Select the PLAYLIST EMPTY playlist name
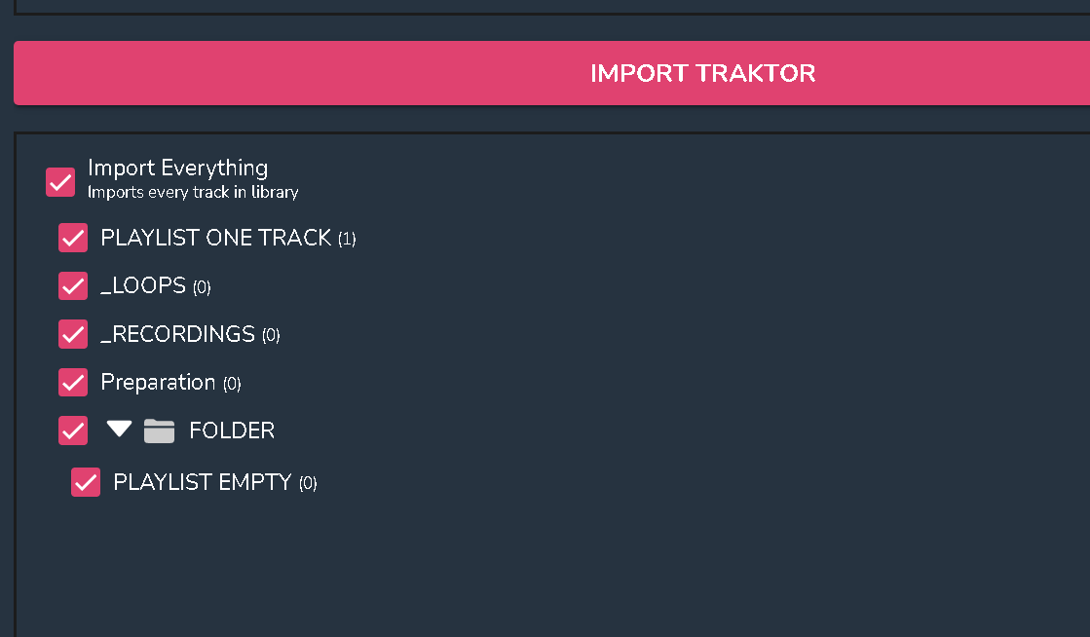1090x637 pixels. (203, 482)
